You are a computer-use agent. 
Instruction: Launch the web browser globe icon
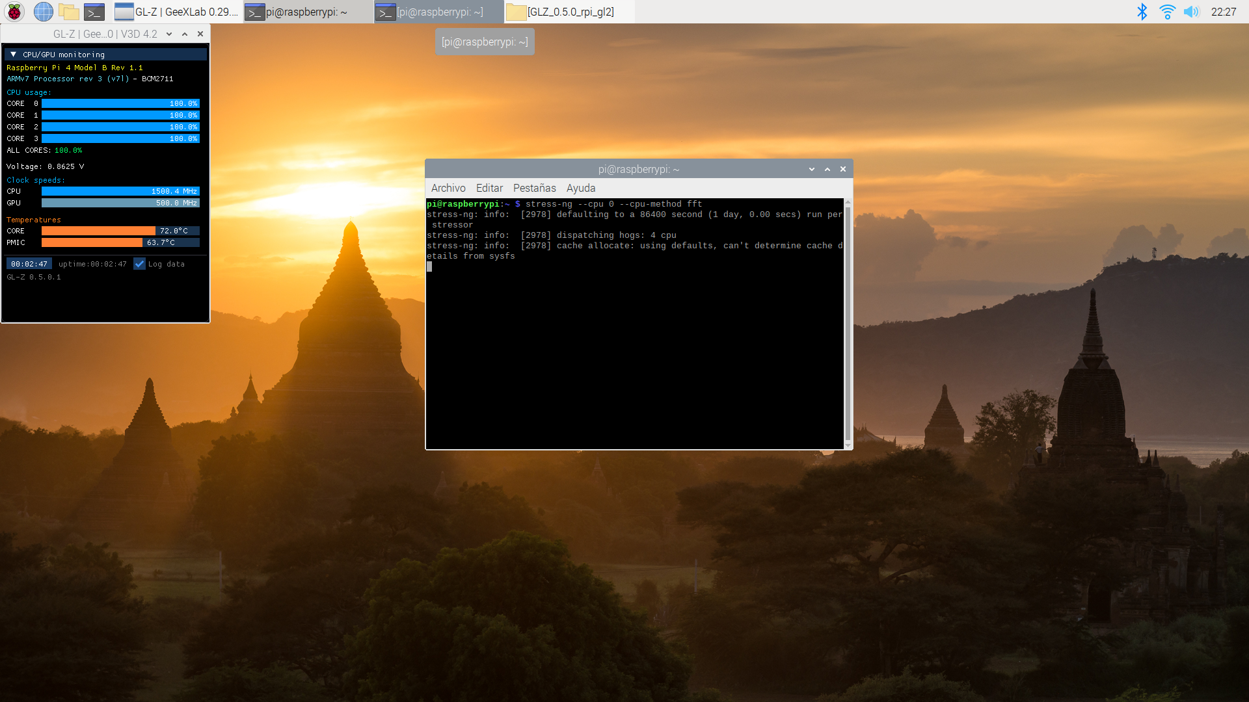[43, 12]
